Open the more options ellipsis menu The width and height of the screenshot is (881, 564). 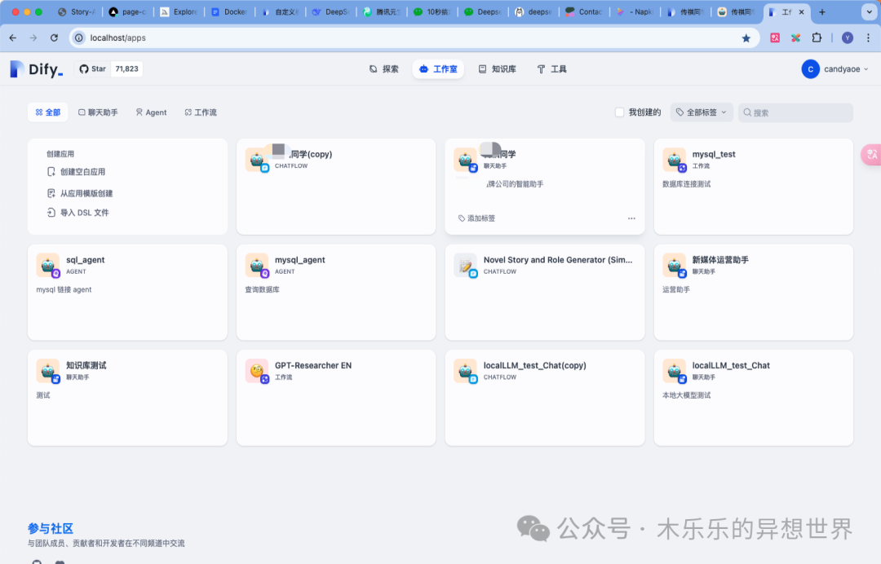(631, 218)
